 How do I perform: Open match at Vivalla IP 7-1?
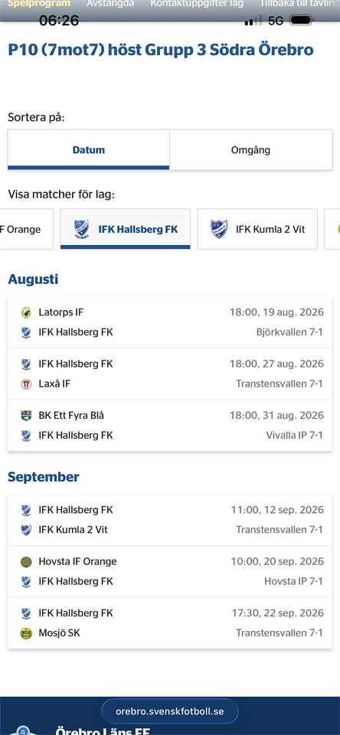(170, 425)
